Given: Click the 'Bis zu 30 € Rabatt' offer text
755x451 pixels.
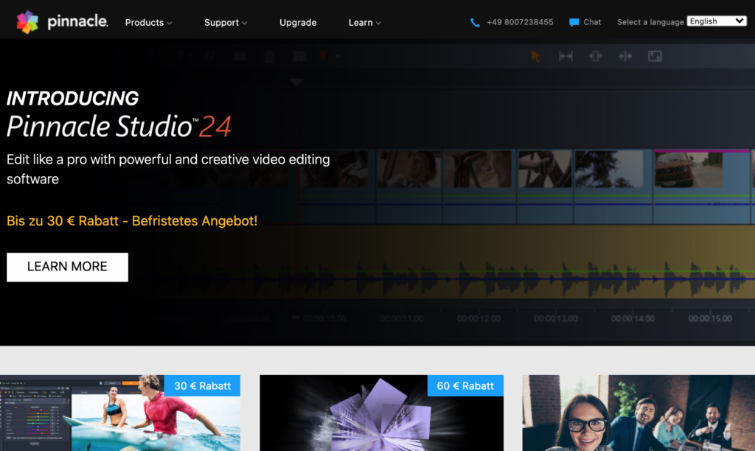Looking at the screenshot, I should (x=132, y=221).
